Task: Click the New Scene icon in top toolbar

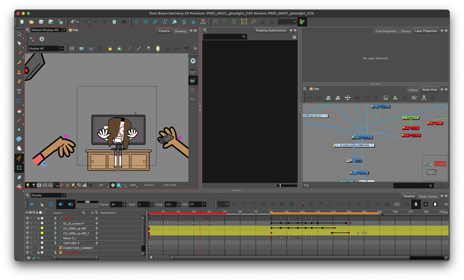Action: pyautogui.click(x=22, y=22)
